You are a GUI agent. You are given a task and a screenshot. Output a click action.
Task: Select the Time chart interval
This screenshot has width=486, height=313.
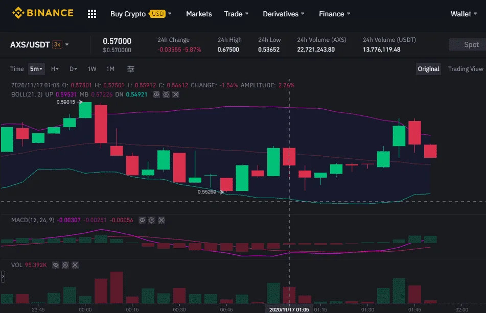tap(17, 69)
